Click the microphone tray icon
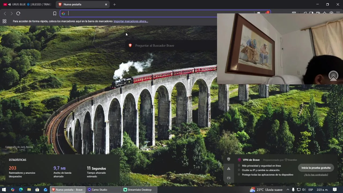Screen dimensions: 343x193 point(293,190)
